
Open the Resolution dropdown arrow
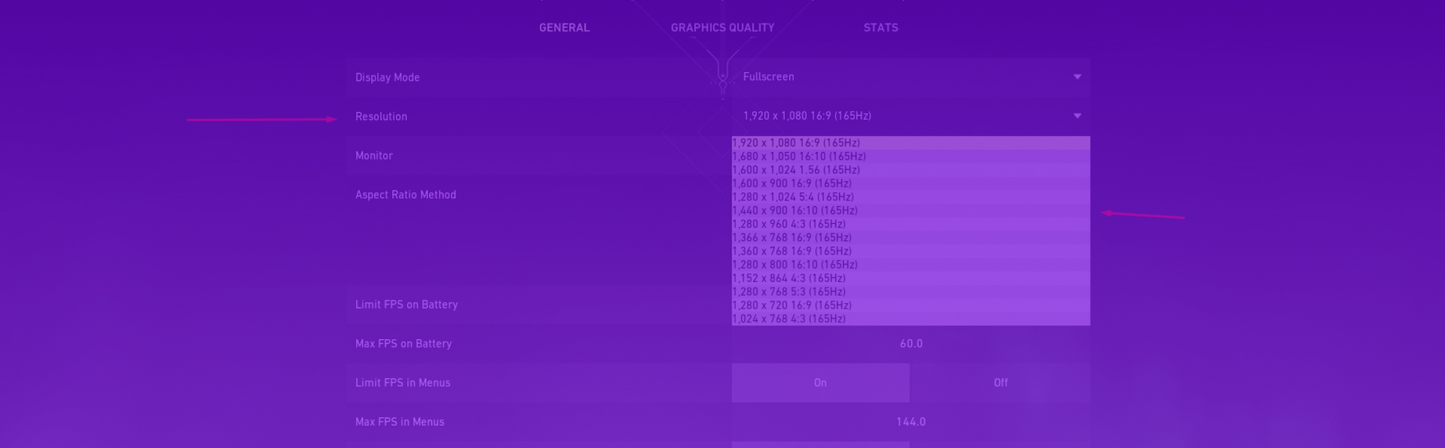pyautogui.click(x=1077, y=116)
